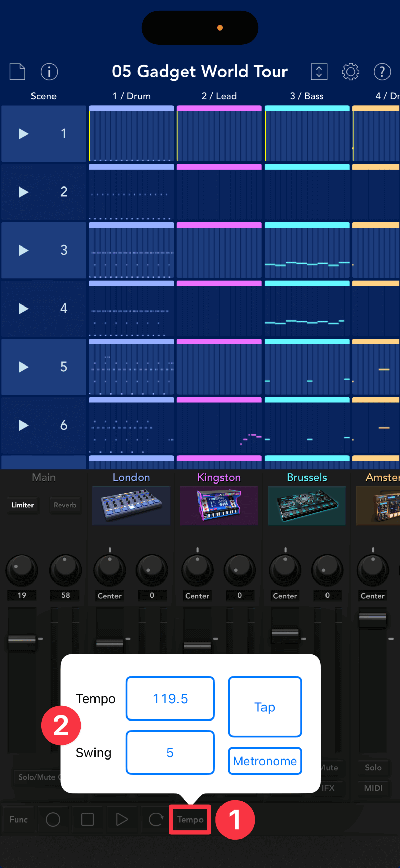Edit the tempo value field 119.5
Viewport: 400px width, 868px height.
coord(170,698)
